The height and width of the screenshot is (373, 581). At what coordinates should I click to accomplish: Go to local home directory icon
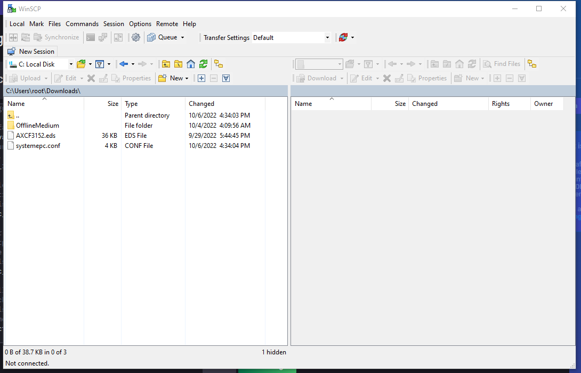(191, 64)
